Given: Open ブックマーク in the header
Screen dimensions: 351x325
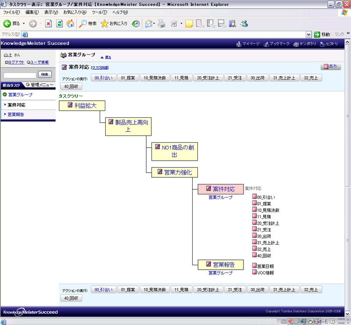Looking at the screenshot, I should point(277,44).
